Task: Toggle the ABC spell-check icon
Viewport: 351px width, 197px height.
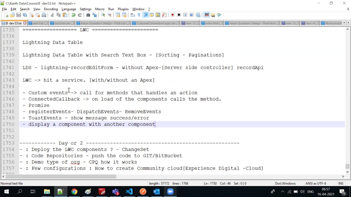Action: 207,15
